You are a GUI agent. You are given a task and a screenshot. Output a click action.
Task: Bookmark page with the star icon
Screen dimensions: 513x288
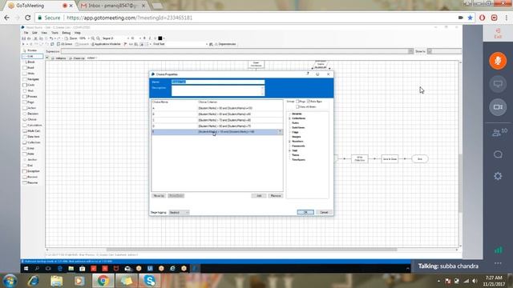[471, 18]
